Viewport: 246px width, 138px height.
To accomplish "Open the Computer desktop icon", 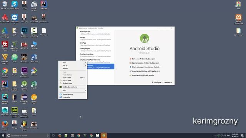I will pyautogui.click(x=34, y=45).
